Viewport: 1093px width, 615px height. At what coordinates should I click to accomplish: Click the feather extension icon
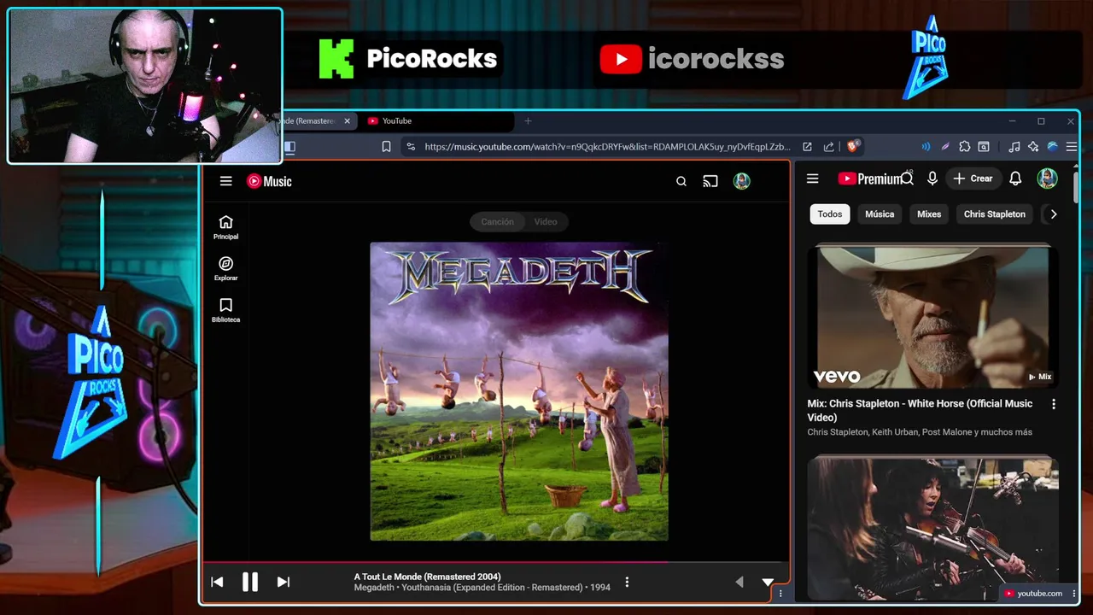click(x=945, y=147)
